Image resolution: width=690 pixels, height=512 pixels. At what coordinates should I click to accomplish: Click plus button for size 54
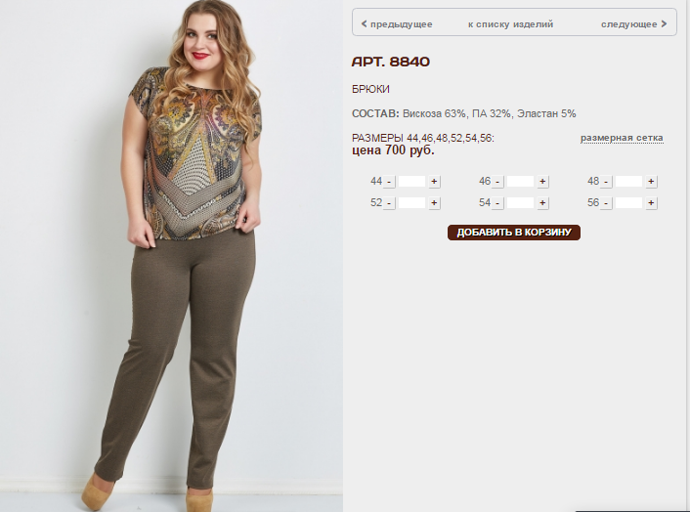click(x=542, y=203)
